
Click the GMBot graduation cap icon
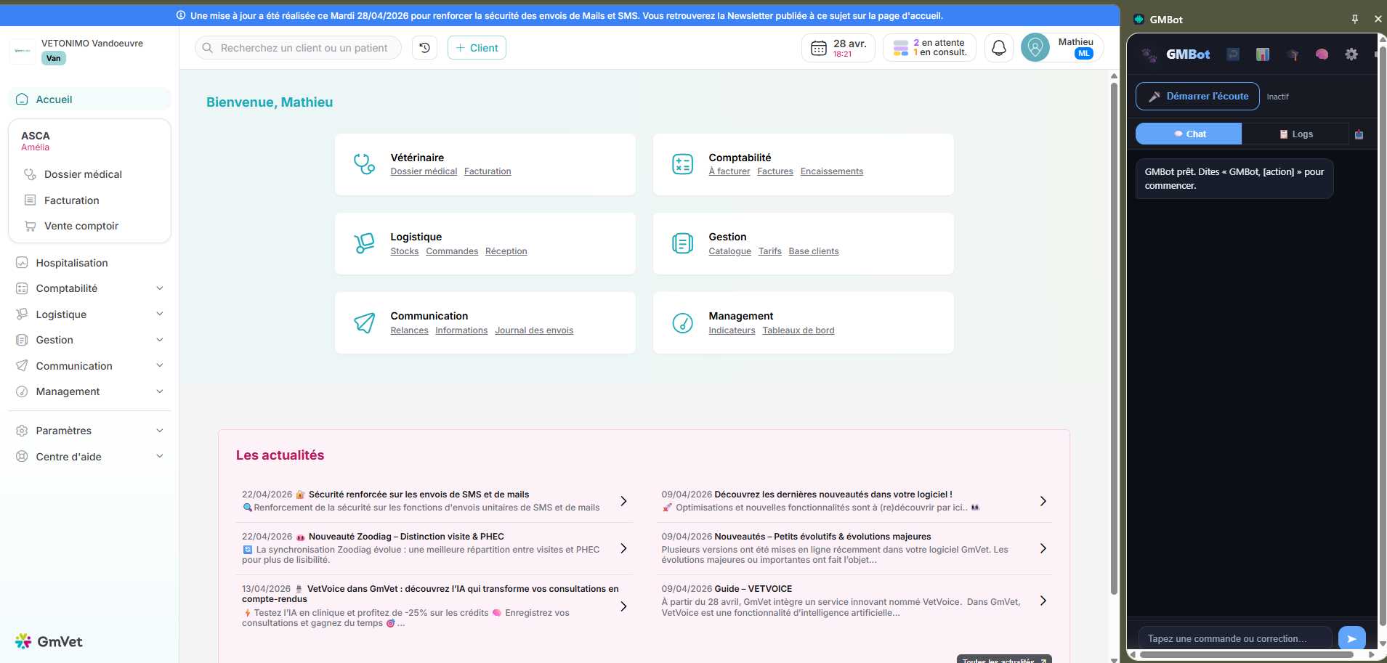coord(1293,54)
